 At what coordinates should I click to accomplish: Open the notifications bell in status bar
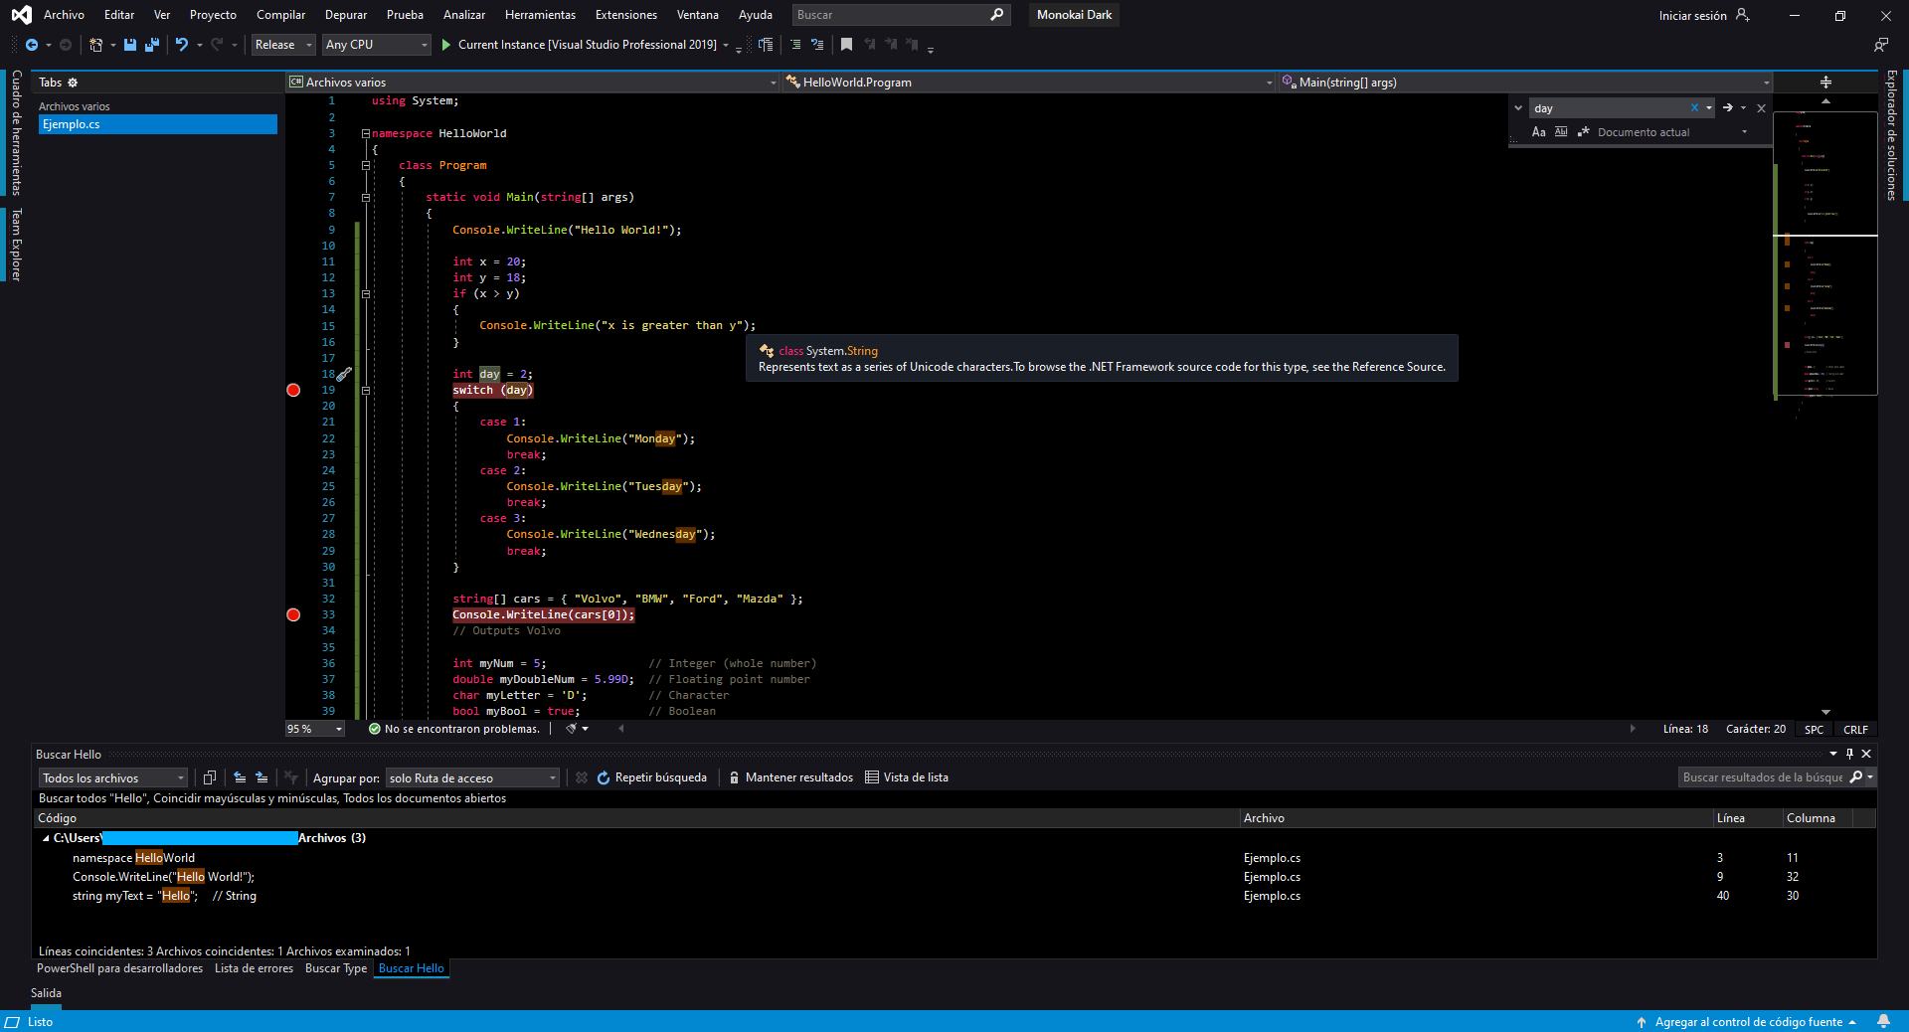(x=1883, y=1021)
